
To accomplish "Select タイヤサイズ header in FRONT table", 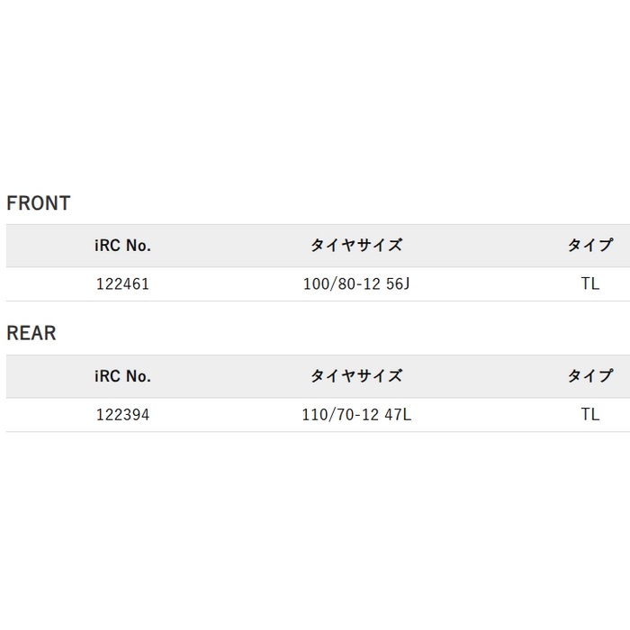I will (356, 246).
